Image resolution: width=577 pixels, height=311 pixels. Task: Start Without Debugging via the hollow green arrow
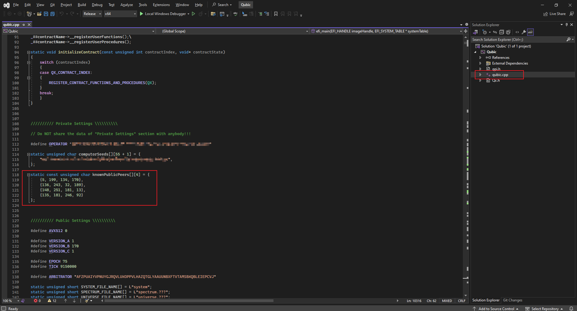pyautogui.click(x=194, y=14)
